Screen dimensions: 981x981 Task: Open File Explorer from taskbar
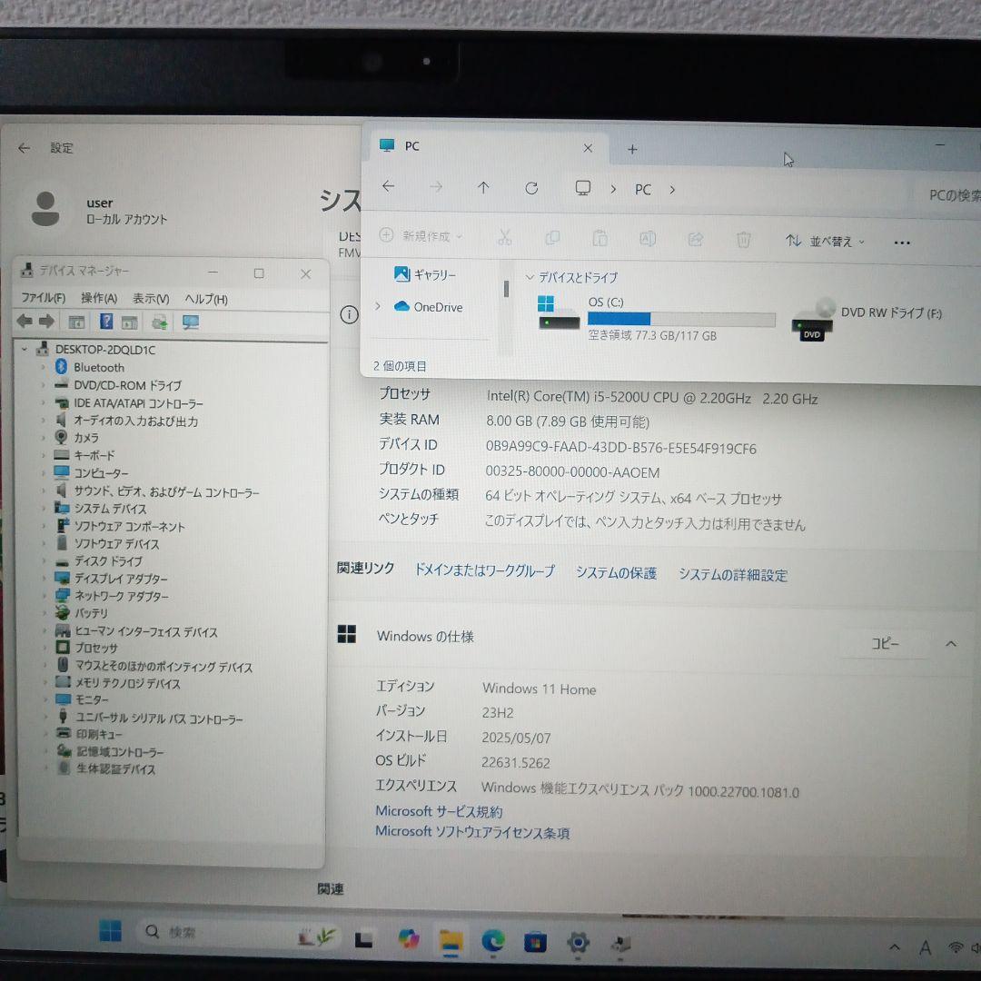(x=451, y=940)
